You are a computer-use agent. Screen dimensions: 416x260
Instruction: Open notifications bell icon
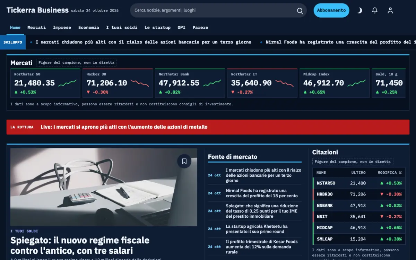coord(375,10)
